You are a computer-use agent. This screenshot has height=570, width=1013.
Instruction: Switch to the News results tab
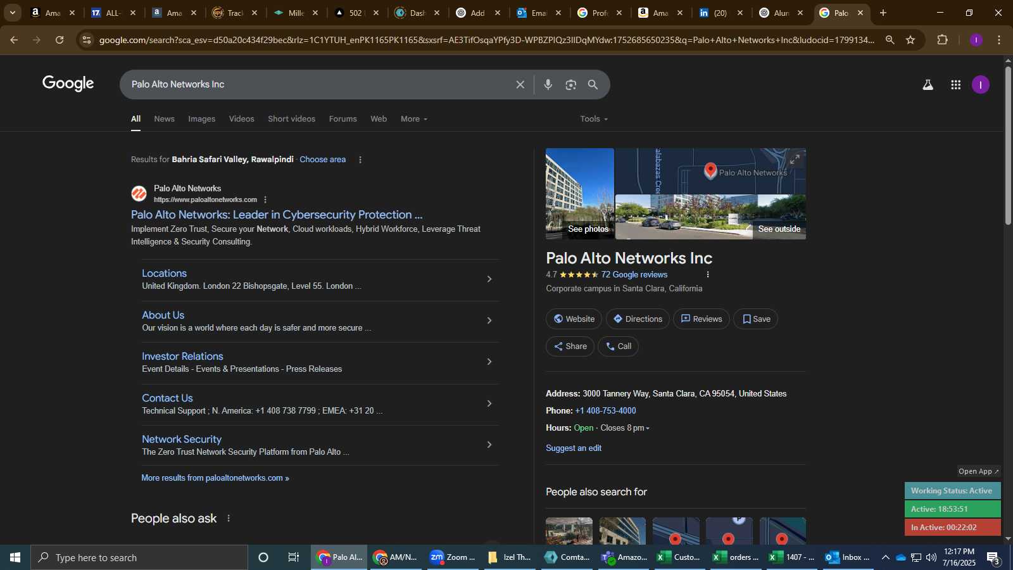[x=164, y=119]
